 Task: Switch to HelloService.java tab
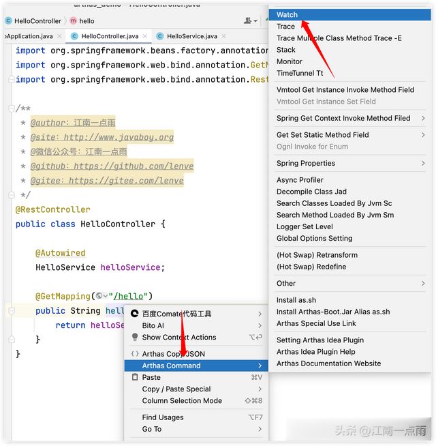192,36
